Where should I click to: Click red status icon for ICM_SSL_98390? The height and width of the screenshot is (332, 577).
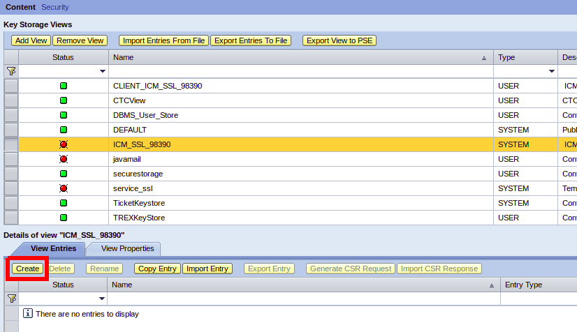64,144
